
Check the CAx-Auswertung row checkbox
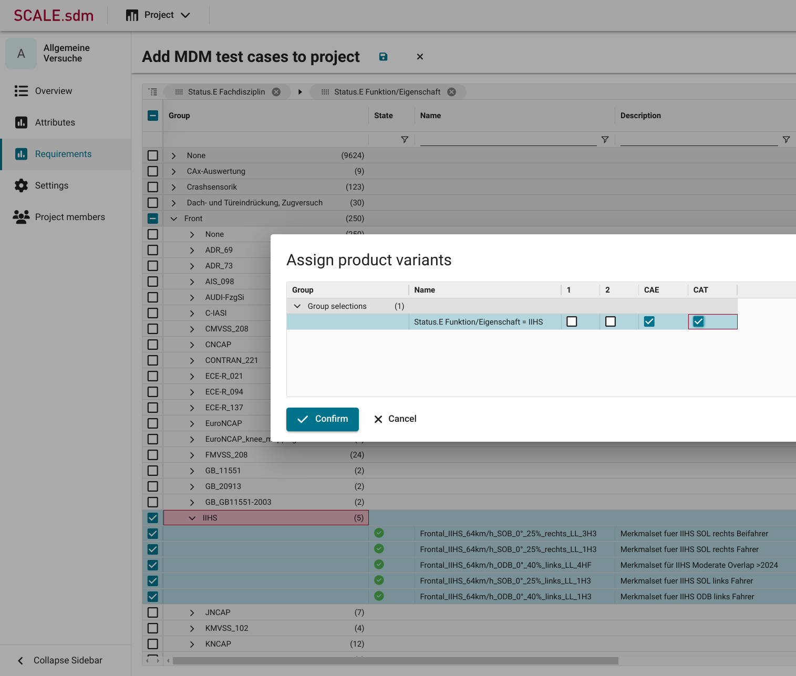(x=153, y=171)
